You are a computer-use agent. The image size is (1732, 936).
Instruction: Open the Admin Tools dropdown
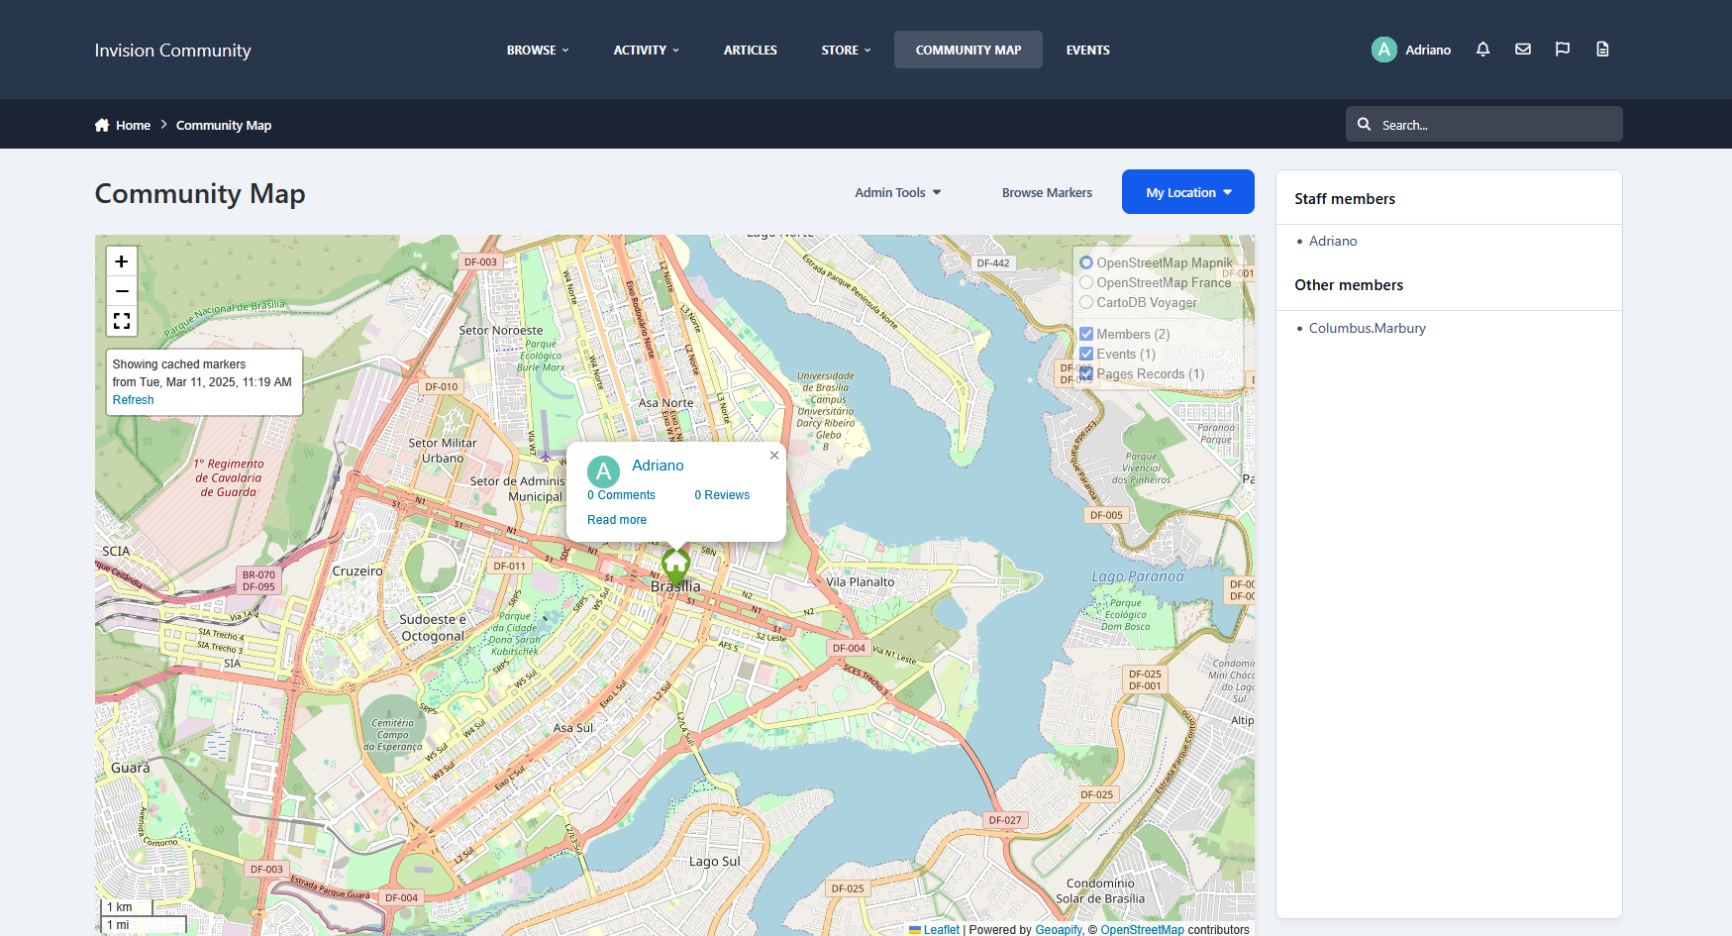coord(898,192)
